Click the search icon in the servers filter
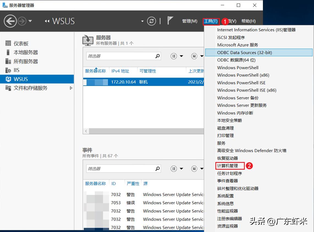The width and height of the screenshot is (314, 232). [x=158, y=56]
